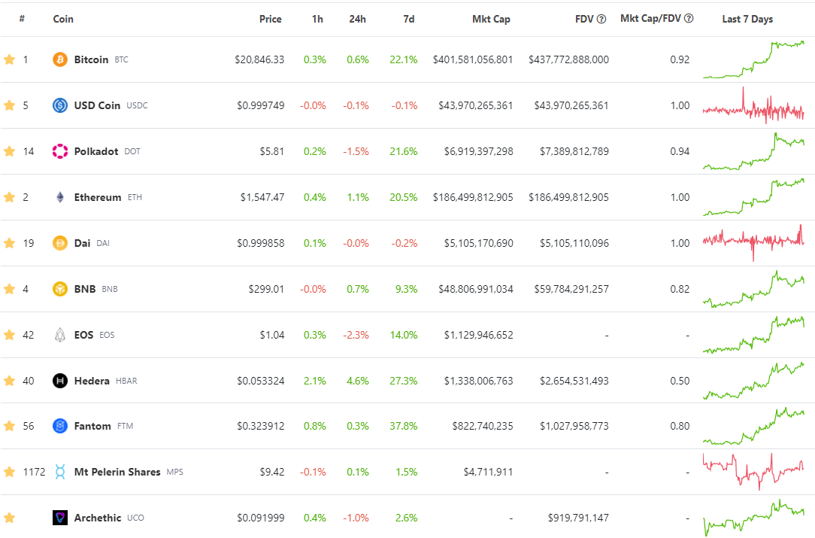Screen dimensions: 815x538
Task: Click the USD Coin logo icon
Action: point(60,105)
